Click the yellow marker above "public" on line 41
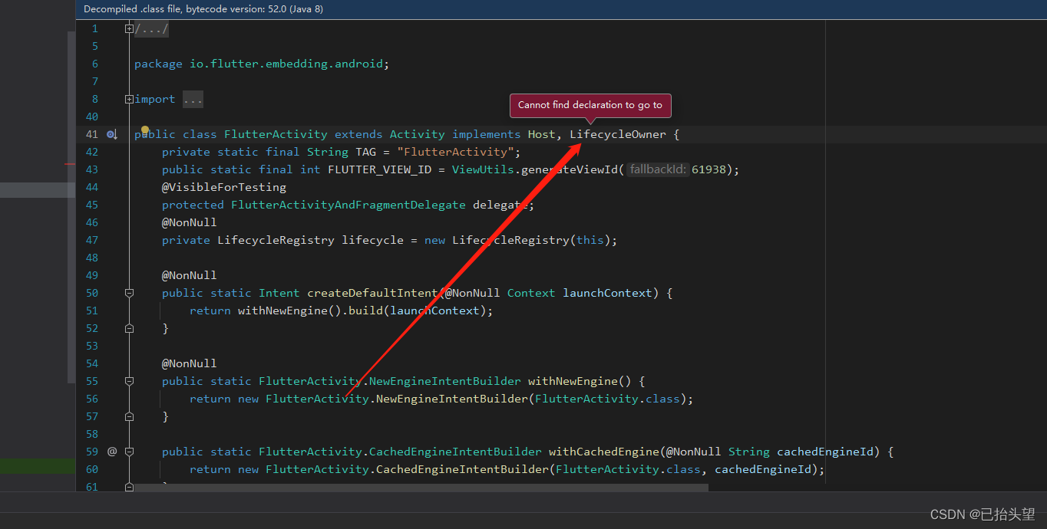Viewport: 1047px width, 529px height. [x=145, y=130]
